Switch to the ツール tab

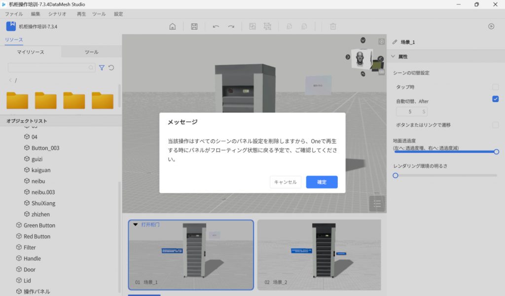pyautogui.click(x=91, y=52)
